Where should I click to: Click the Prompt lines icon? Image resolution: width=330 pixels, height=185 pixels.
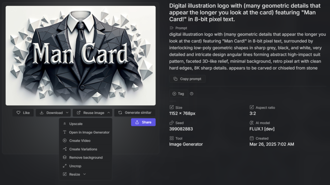tap(171, 28)
